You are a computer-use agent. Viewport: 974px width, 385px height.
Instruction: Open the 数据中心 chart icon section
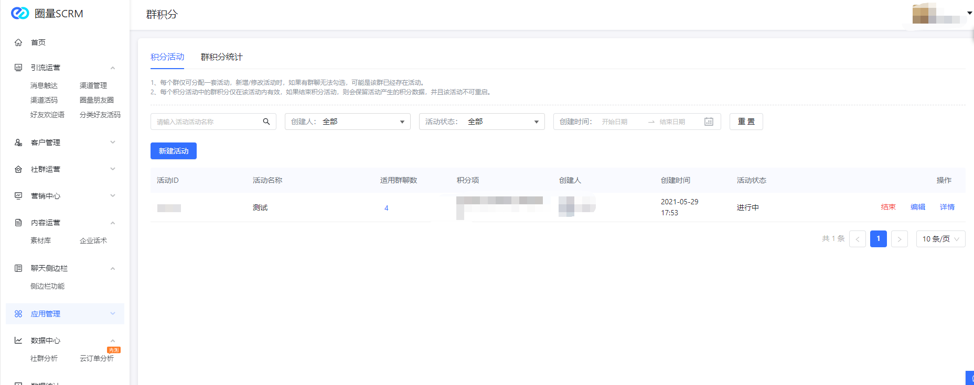18,340
